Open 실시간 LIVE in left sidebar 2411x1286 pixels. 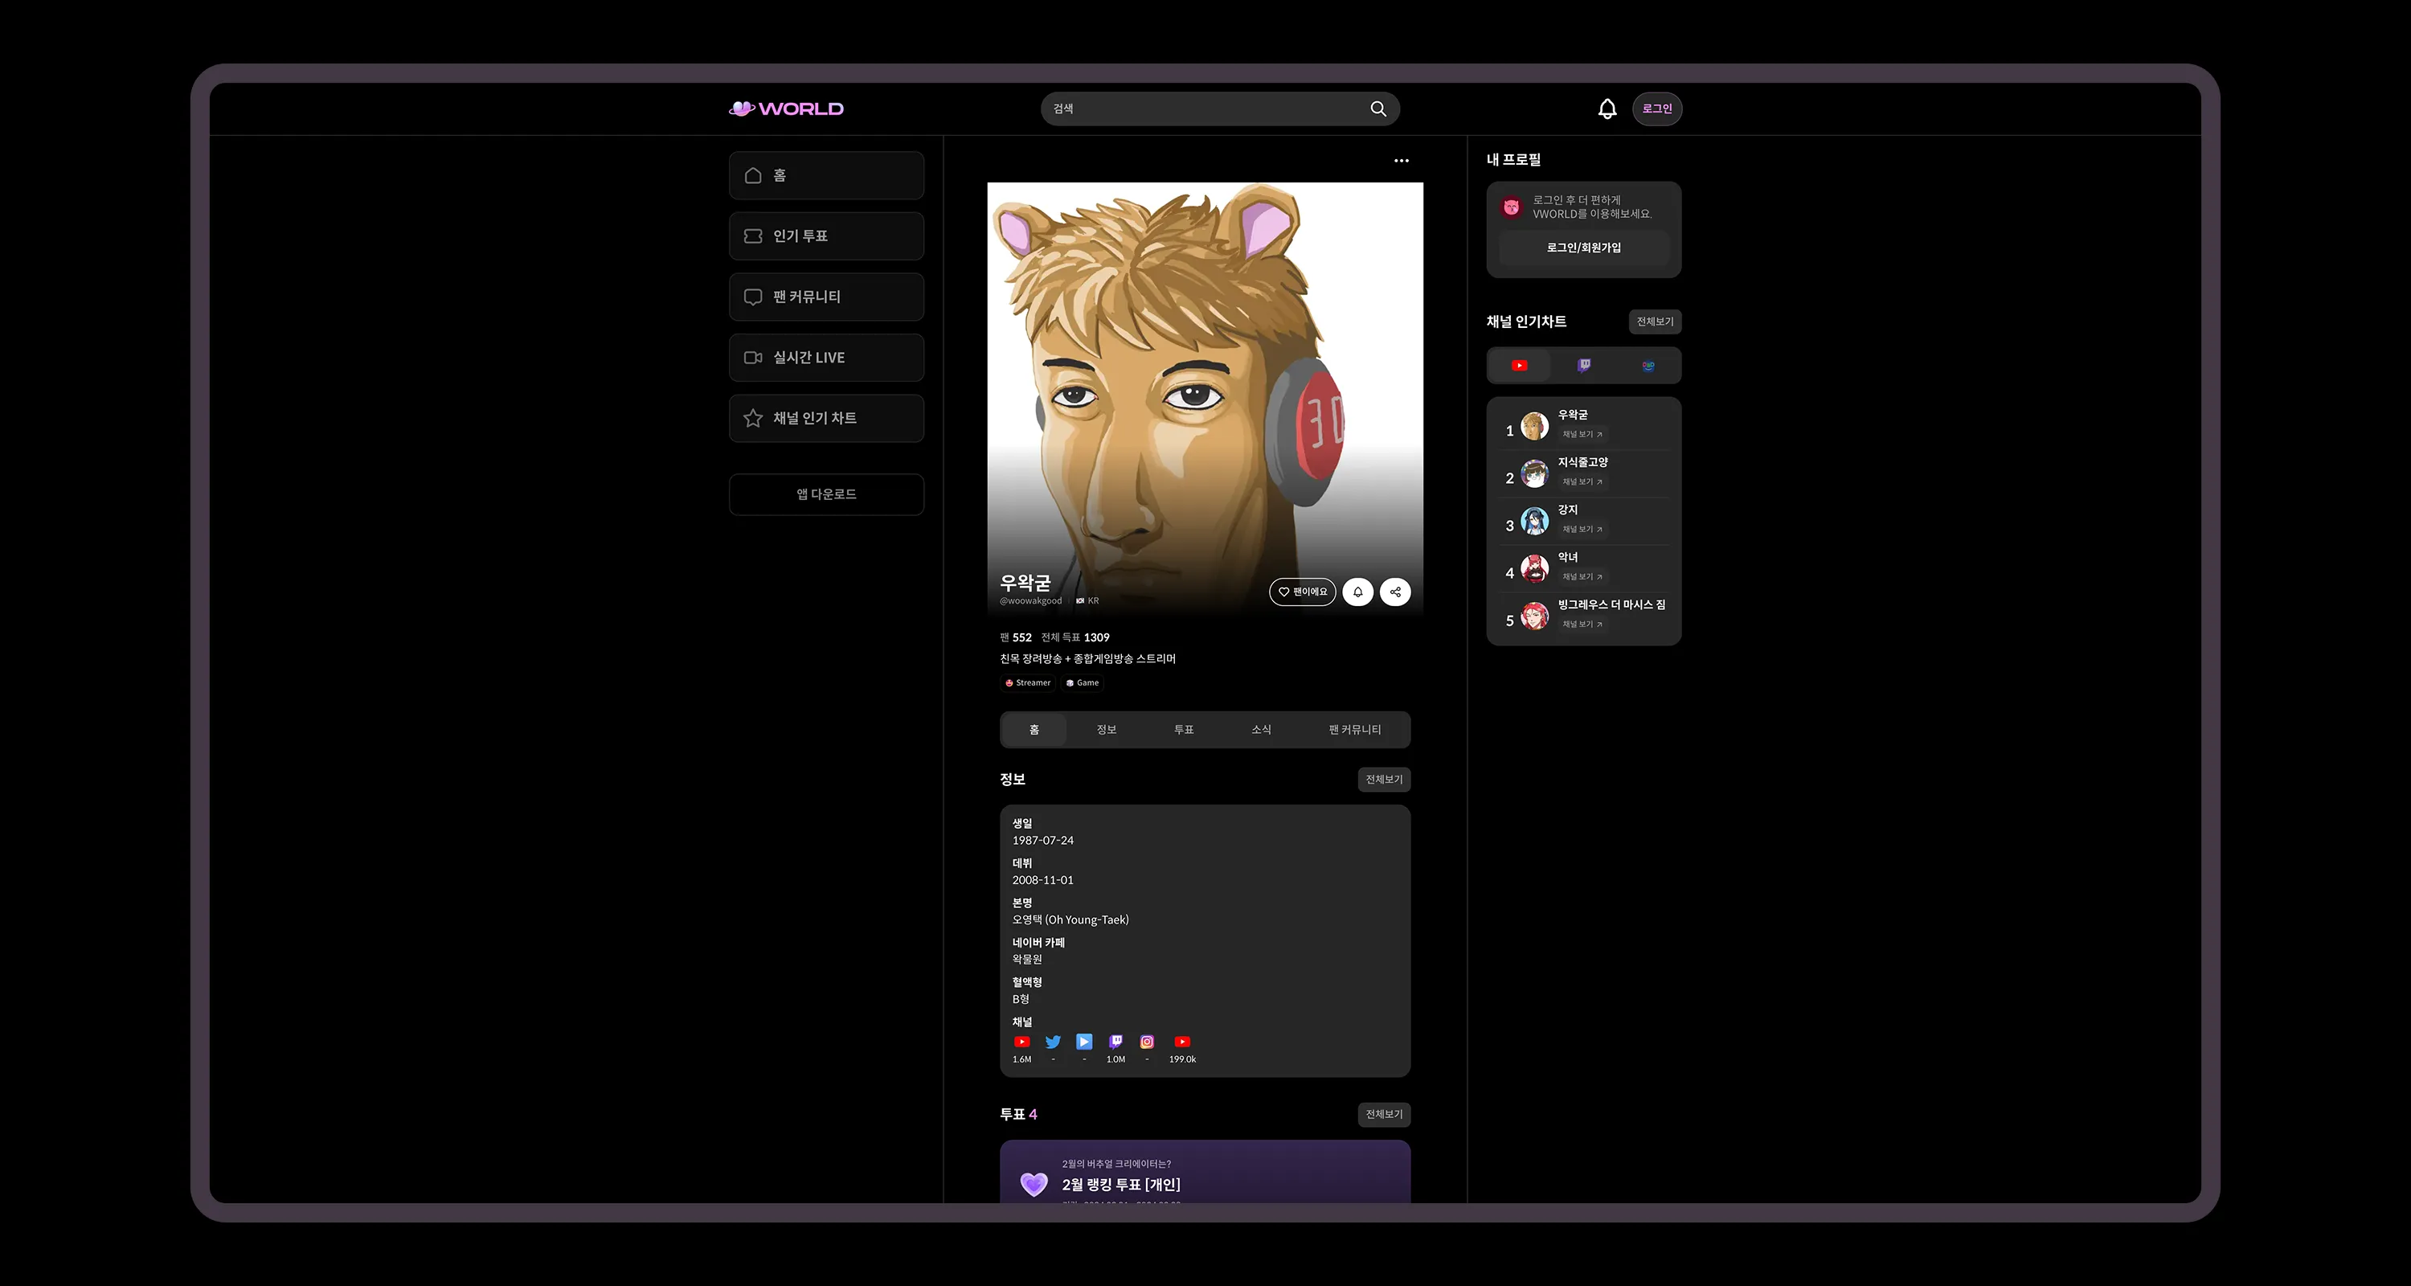pyautogui.click(x=826, y=358)
